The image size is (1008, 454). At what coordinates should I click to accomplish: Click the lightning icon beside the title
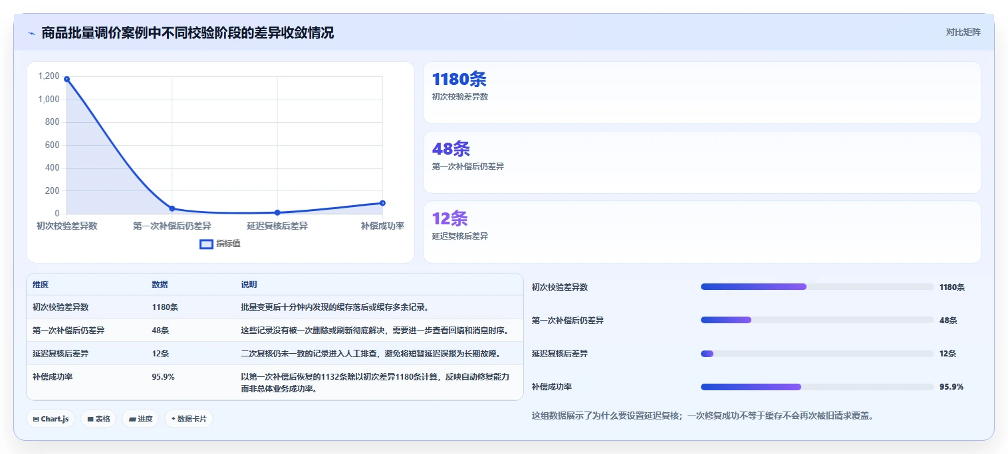[x=31, y=33]
